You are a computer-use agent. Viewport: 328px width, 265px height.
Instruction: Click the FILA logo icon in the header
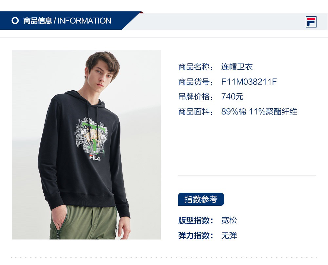[x=311, y=22]
